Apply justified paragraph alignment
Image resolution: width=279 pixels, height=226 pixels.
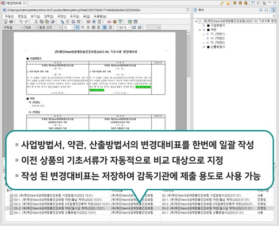[x=93, y=27]
